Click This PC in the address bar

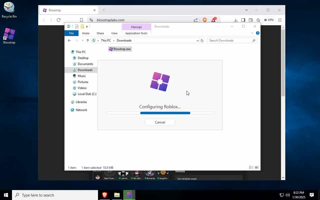tap(106, 40)
